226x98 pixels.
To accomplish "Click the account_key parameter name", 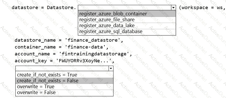I will (x=31, y=61).
